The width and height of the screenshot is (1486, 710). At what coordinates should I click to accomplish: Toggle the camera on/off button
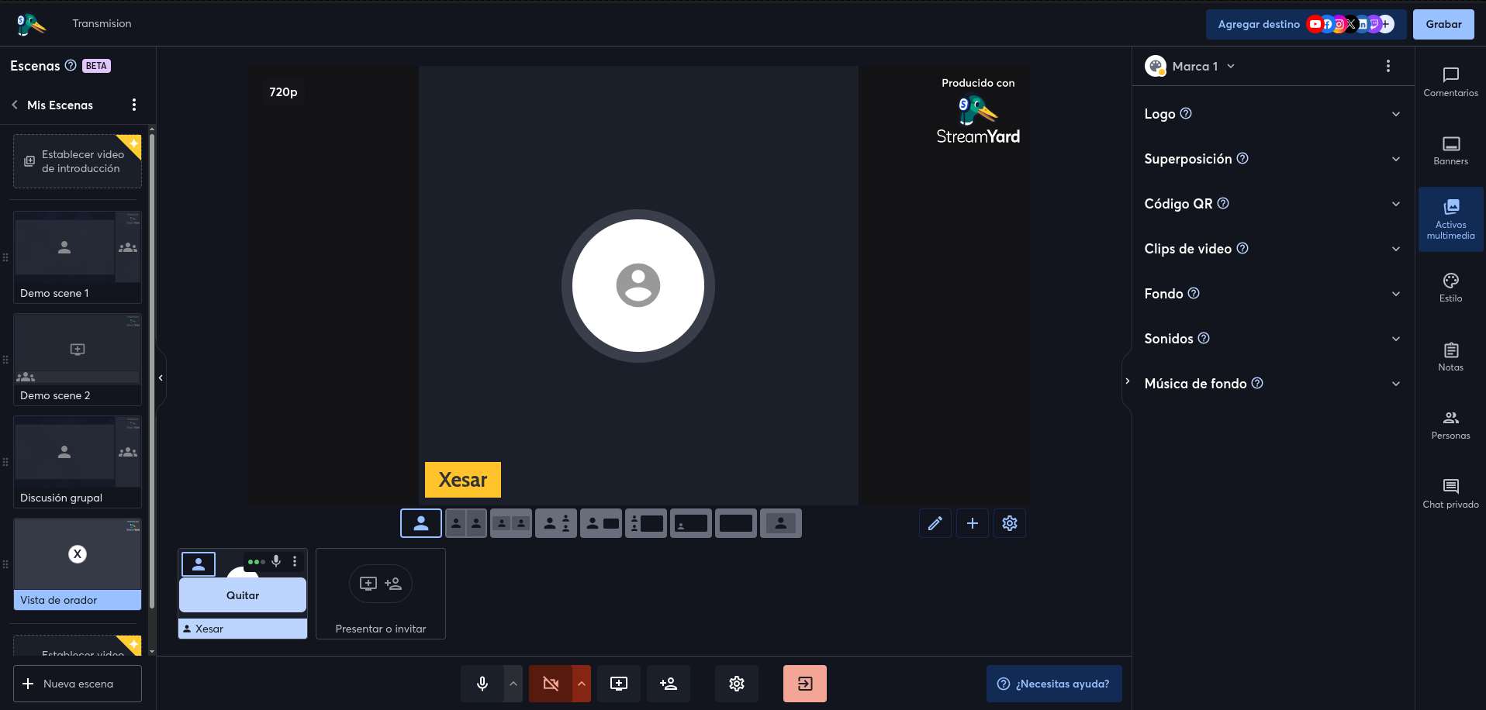tap(551, 684)
